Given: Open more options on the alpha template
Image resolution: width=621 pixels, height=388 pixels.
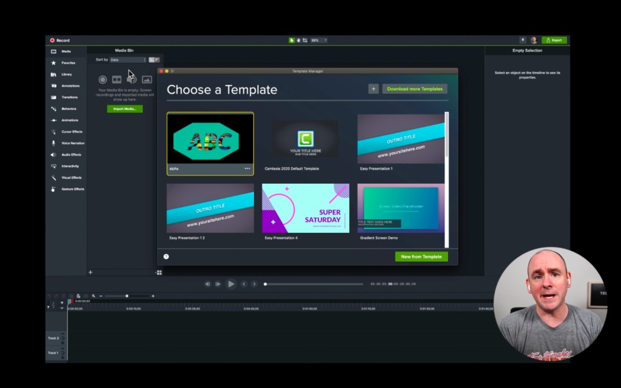Looking at the screenshot, I should pos(247,168).
